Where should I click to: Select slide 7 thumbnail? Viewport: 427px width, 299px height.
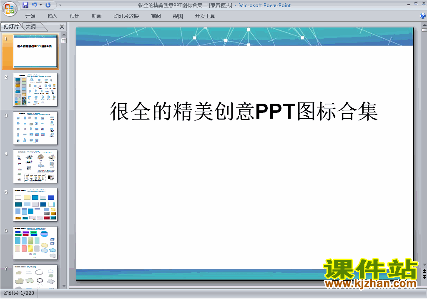tap(35, 277)
